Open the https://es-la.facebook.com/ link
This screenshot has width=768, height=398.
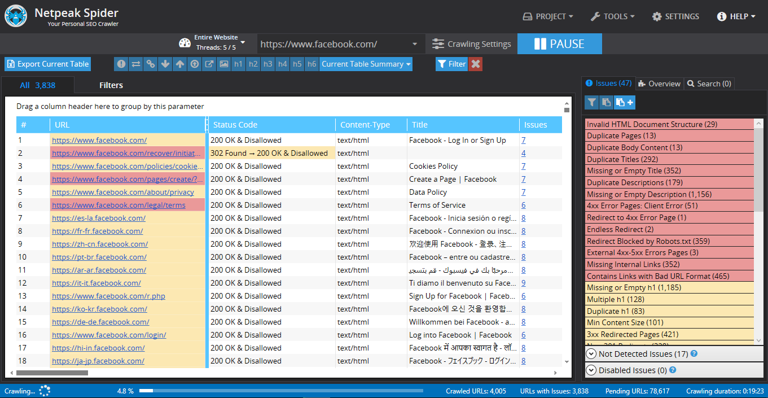pyautogui.click(x=99, y=218)
